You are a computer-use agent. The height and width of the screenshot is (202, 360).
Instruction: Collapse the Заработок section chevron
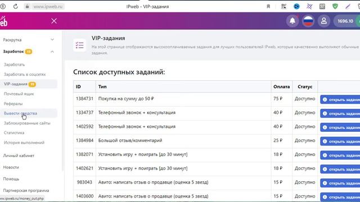(x=52, y=52)
